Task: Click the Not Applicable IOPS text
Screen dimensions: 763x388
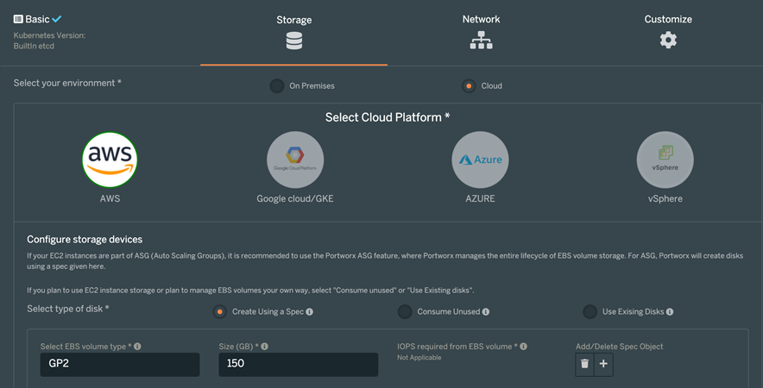Action: click(419, 357)
